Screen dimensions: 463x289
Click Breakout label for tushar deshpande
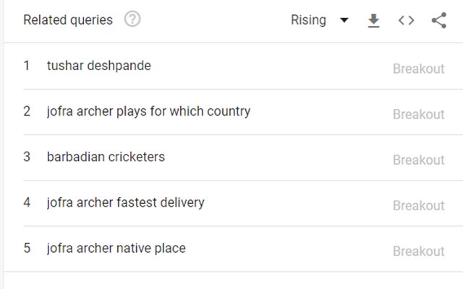(x=418, y=69)
